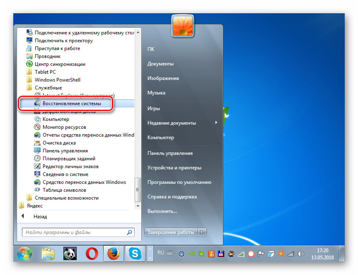Open Компьютер in right pane
Viewport: 358px width, 275px height.
(x=161, y=137)
